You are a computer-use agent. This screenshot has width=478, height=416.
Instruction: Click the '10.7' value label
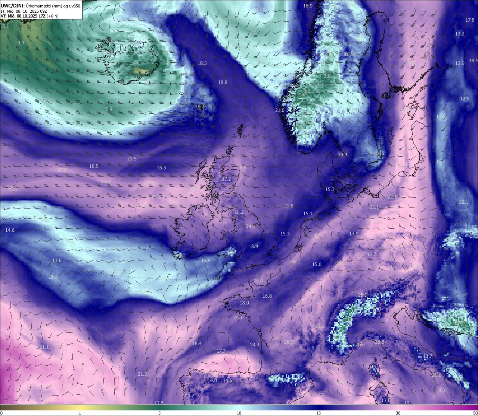(427, 357)
